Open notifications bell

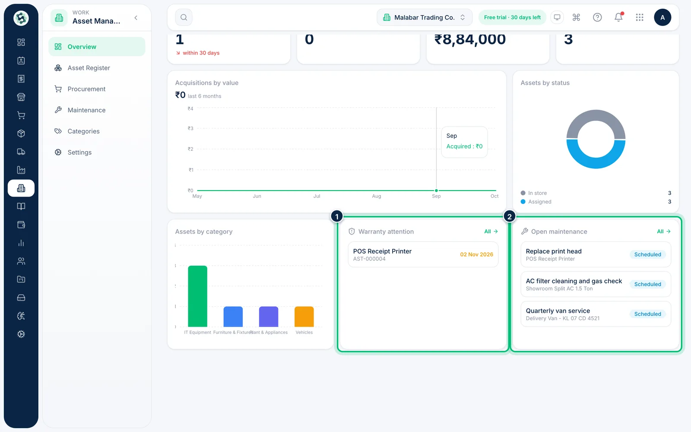pyautogui.click(x=618, y=17)
